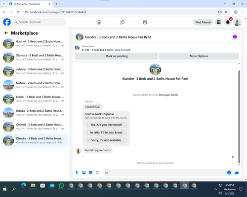The width and height of the screenshot is (247, 197).
Task: Open the notifications bell
Action: click(228, 22)
